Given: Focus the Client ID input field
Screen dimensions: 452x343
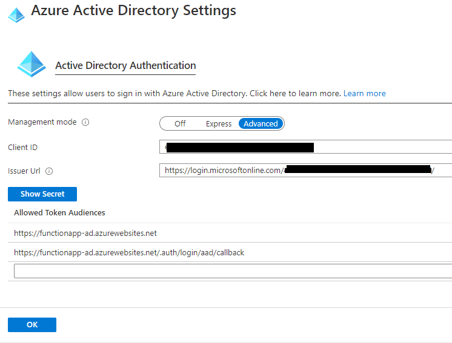Looking at the screenshot, I should 305,147.
